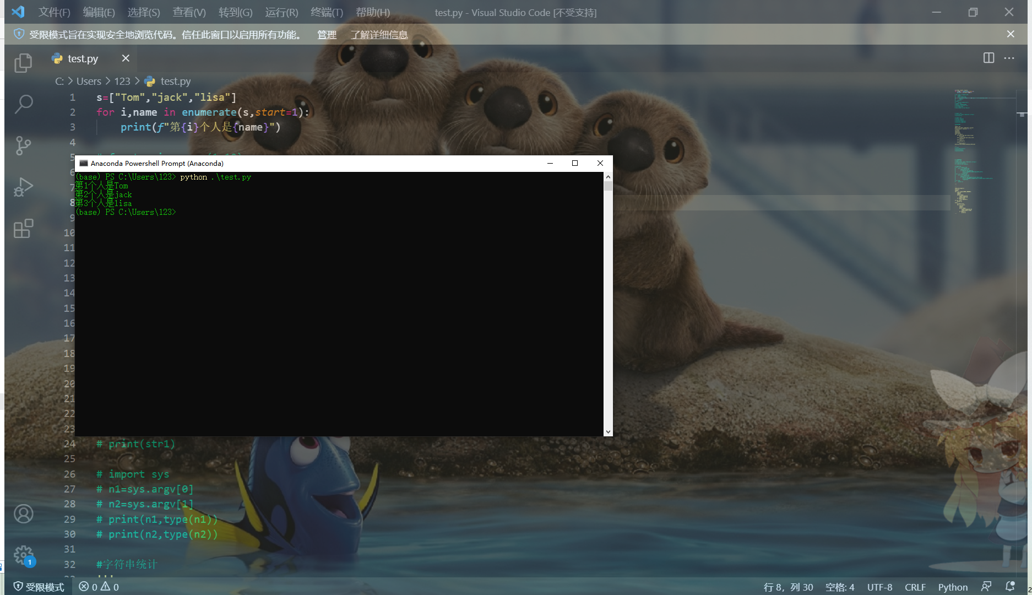The width and height of the screenshot is (1032, 595).
Task: Open the Source Control view
Action: [23, 145]
